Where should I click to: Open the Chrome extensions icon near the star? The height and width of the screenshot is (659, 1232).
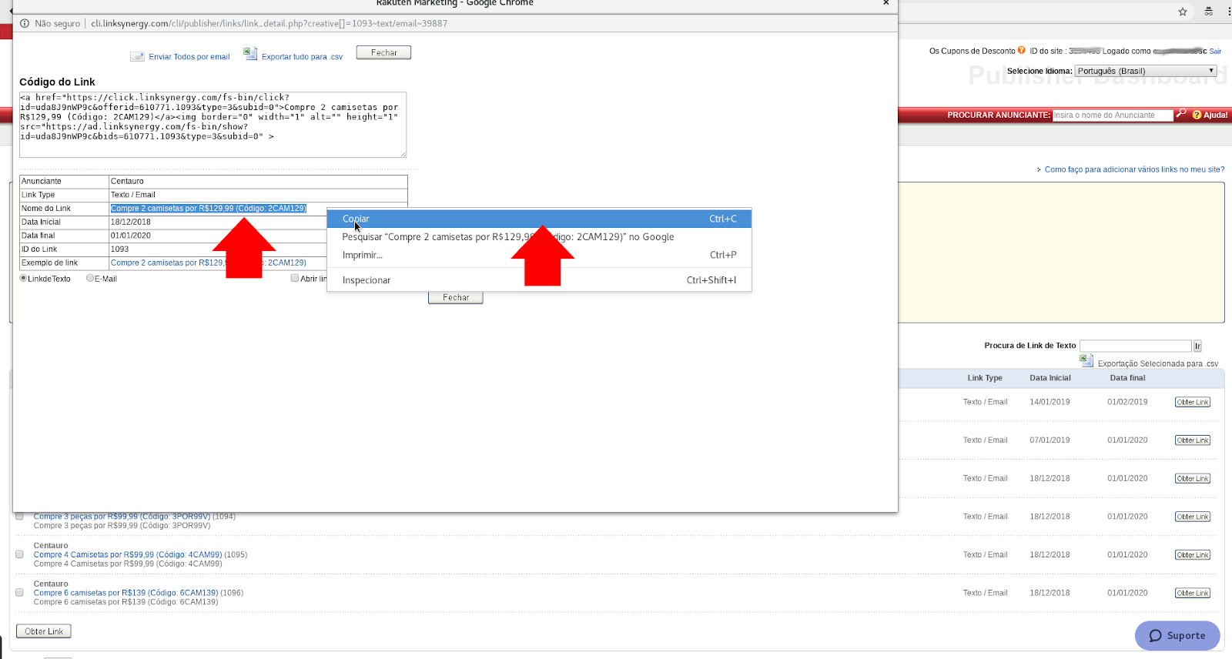coord(1209,12)
